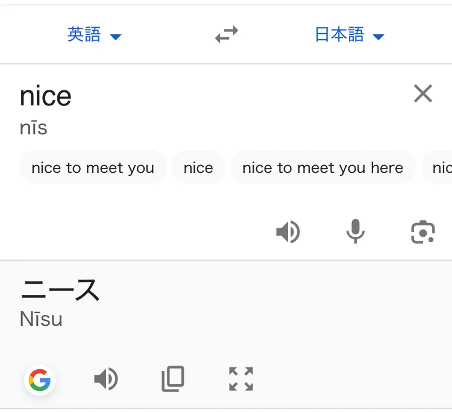452x412 pixels.
Task: Click the romanized reading "Nīsu"
Action: coord(41,319)
